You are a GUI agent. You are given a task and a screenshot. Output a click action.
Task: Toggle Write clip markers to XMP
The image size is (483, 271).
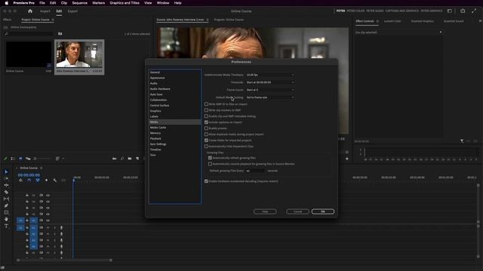[x=206, y=110]
